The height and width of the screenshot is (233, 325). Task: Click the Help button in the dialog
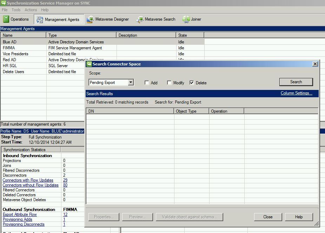299,217
